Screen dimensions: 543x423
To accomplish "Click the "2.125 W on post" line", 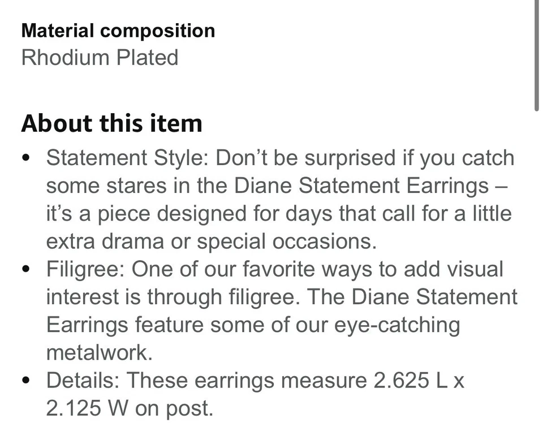I will coord(130,408).
